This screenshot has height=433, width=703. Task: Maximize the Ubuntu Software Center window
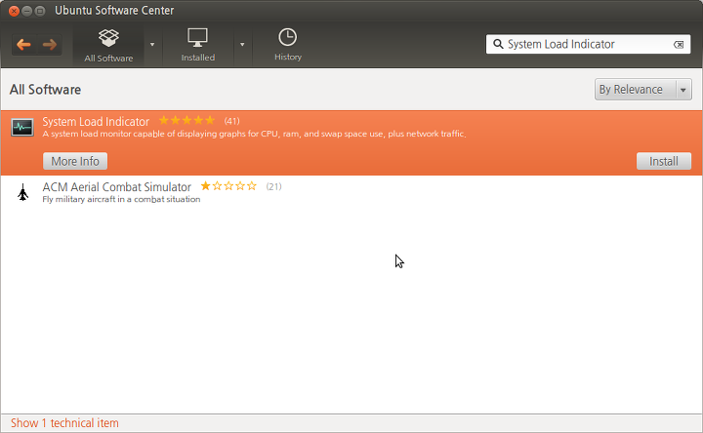[40, 11]
